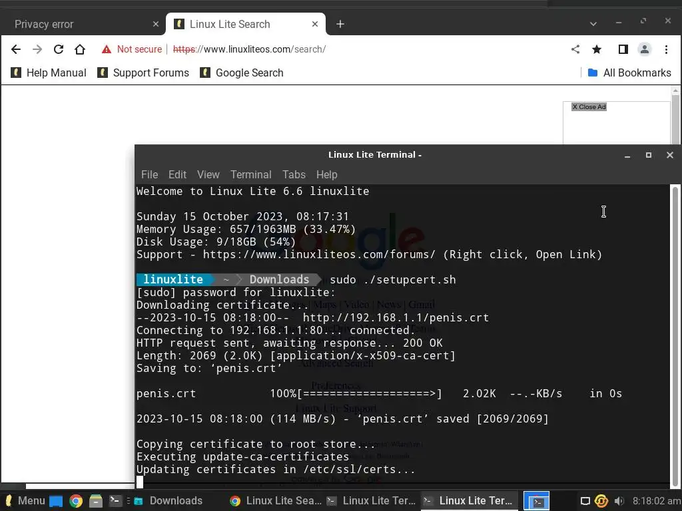Open the updates tray icon
The height and width of the screenshot is (511, 682).
click(x=601, y=501)
